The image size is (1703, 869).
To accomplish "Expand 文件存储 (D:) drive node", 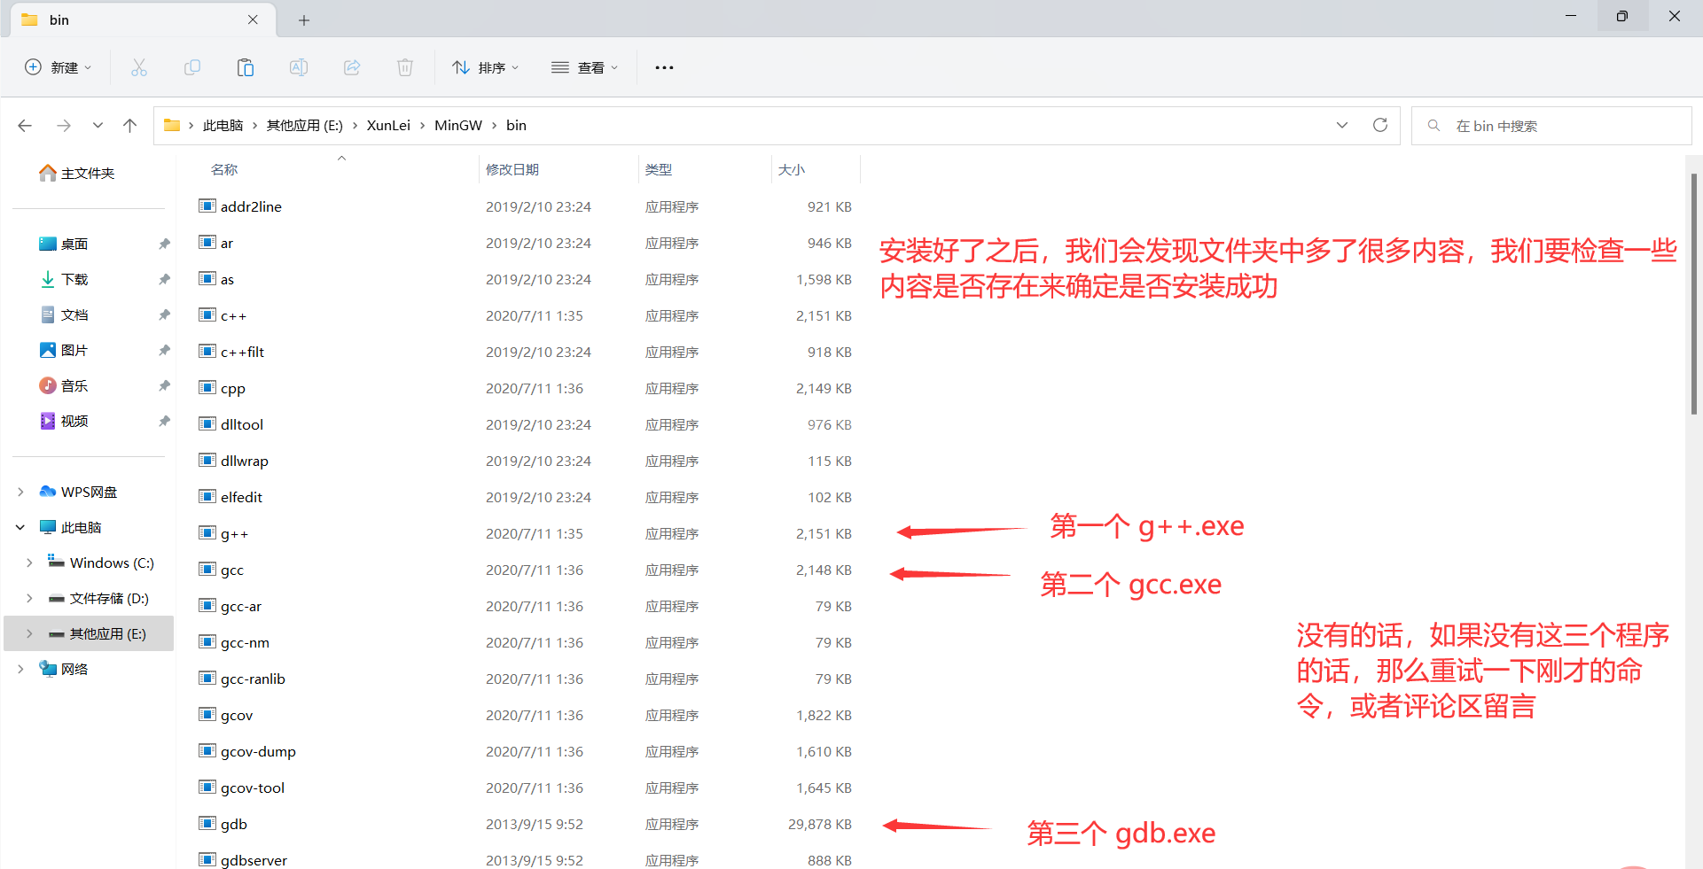I will (29, 598).
